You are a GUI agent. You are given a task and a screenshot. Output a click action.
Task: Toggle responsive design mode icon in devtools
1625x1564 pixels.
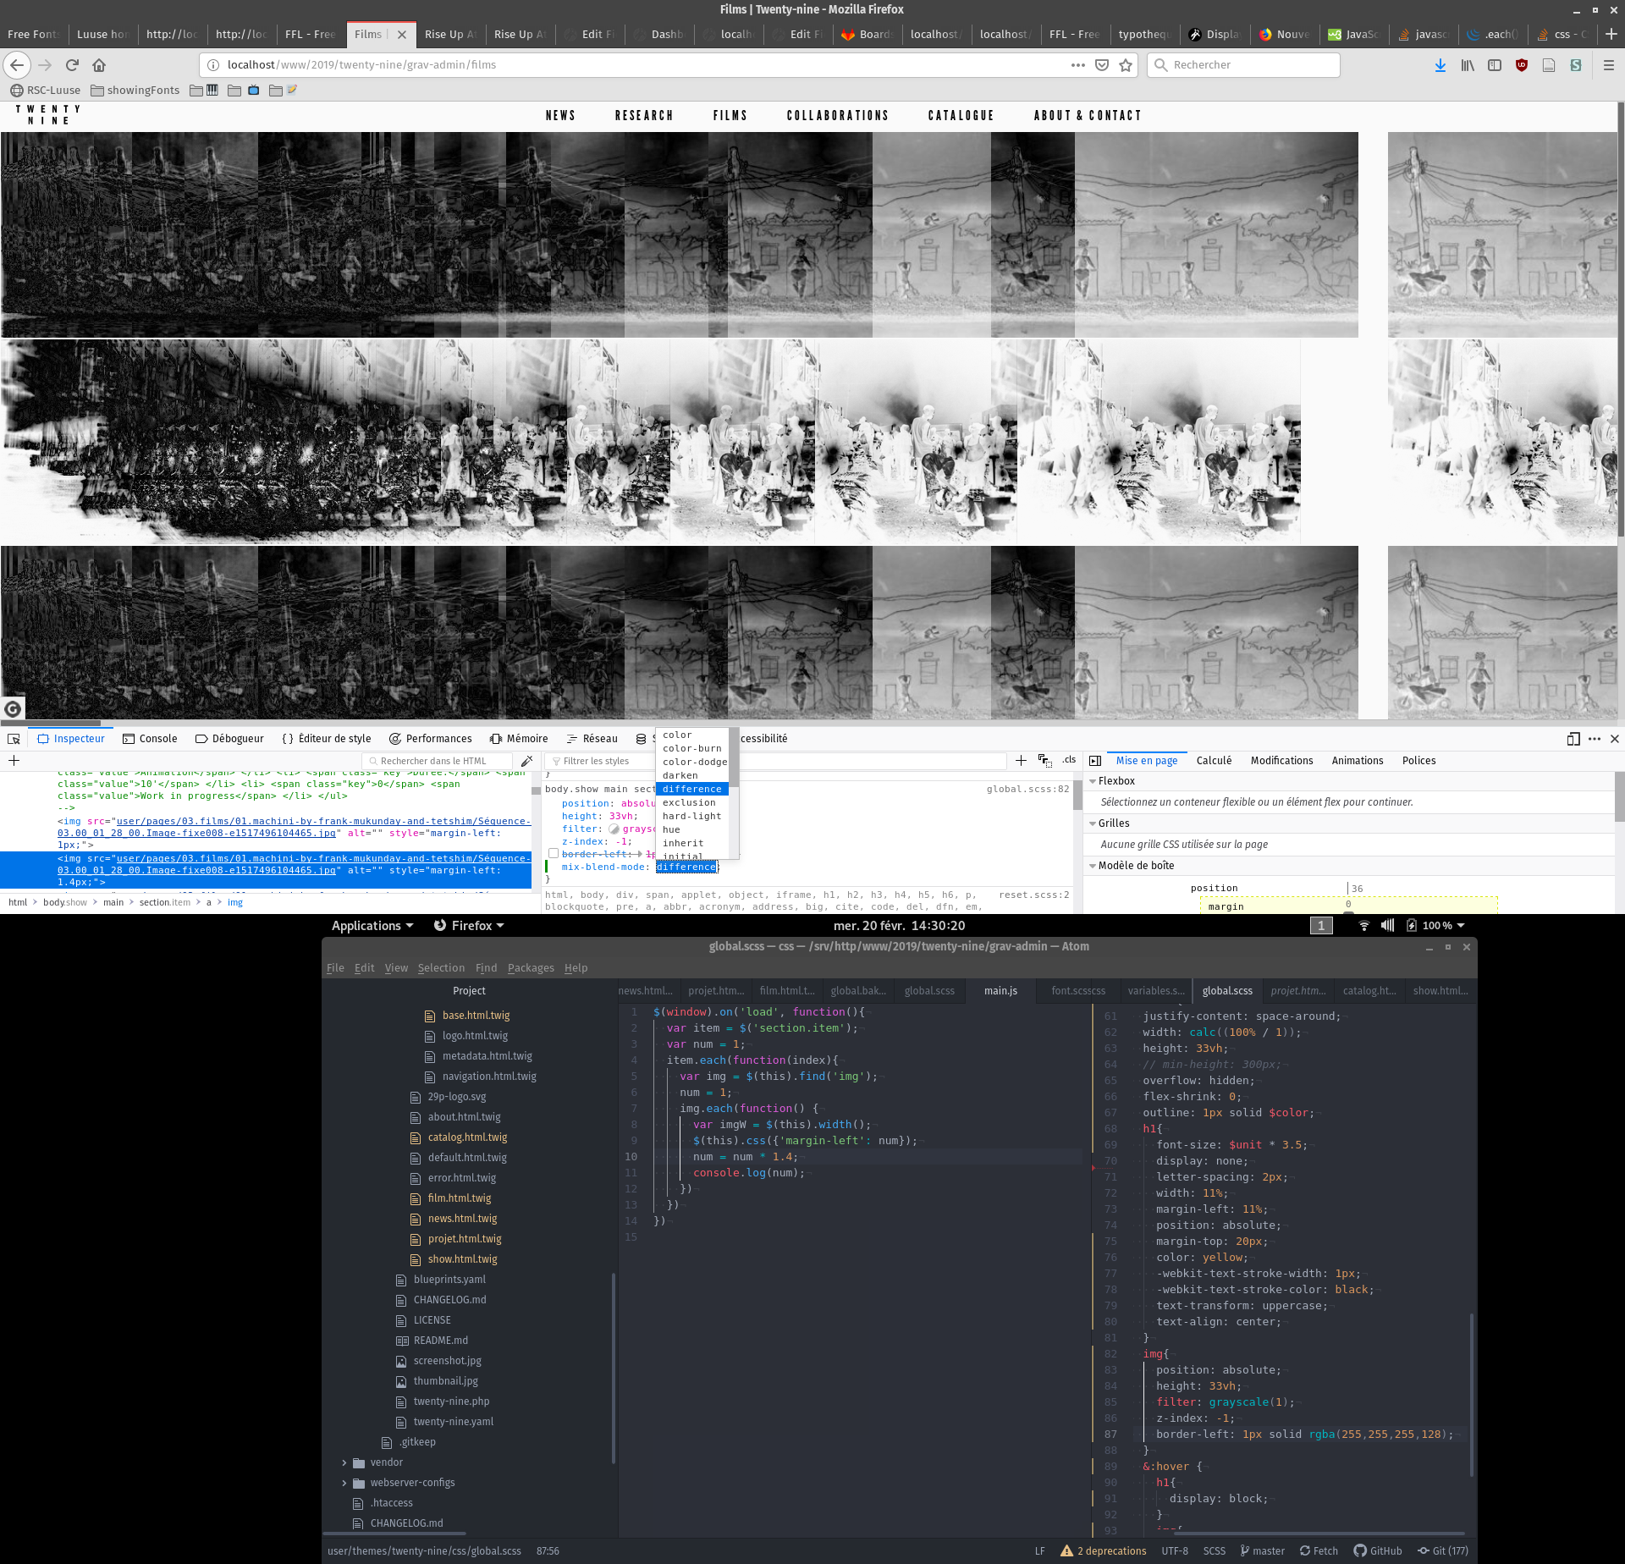(1573, 739)
